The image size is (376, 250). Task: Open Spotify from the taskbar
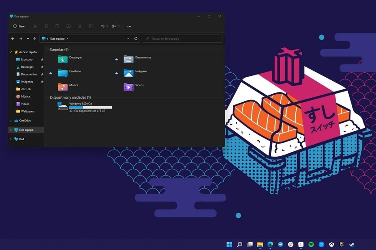311,244
